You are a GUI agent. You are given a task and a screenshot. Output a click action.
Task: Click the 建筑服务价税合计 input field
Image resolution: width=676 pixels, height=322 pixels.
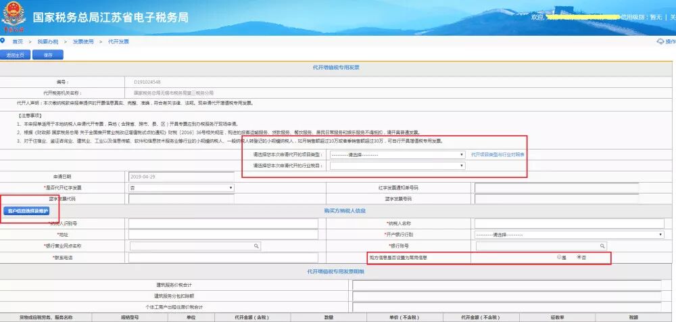pyautogui.click(x=507, y=285)
